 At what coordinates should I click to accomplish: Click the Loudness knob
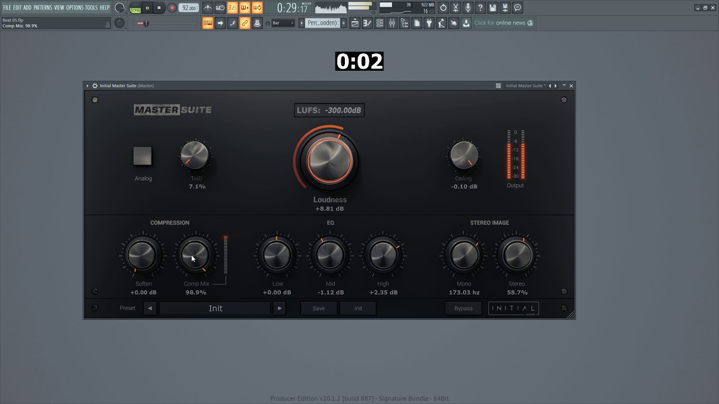pos(330,160)
